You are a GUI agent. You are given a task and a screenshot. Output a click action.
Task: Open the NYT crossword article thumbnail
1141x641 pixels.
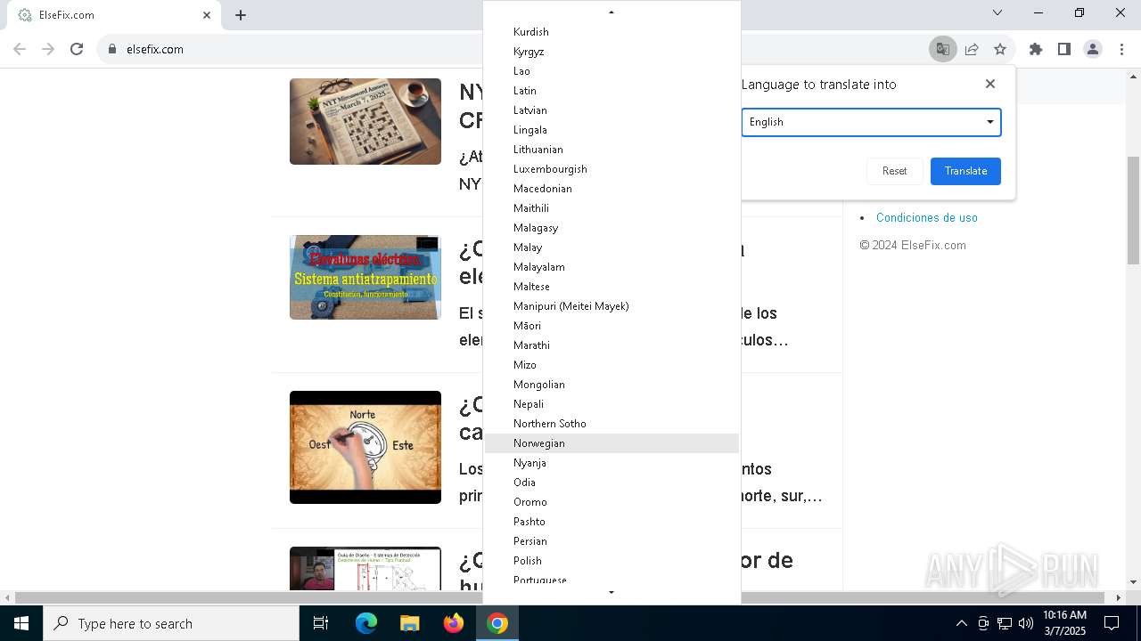365,121
